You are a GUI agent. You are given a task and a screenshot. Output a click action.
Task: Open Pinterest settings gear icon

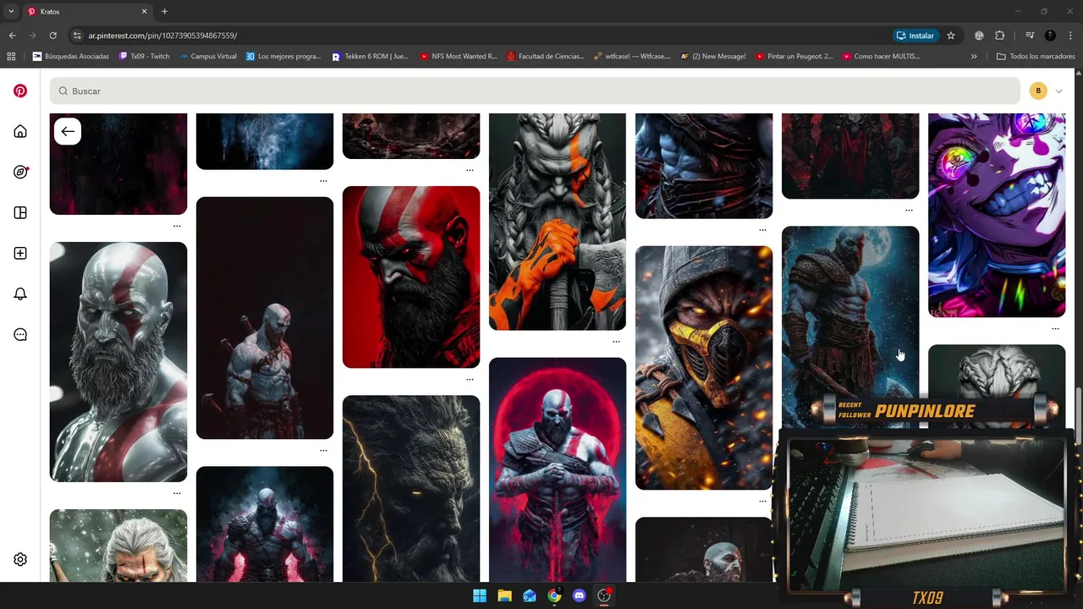(20, 559)
